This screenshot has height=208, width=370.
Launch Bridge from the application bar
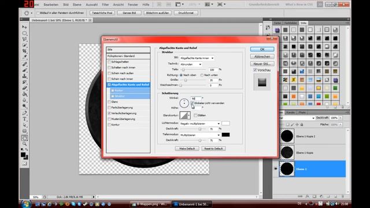click(160, 5)
